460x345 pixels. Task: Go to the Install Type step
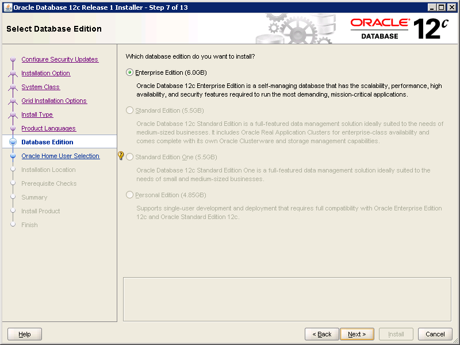[x=37, y=114]
